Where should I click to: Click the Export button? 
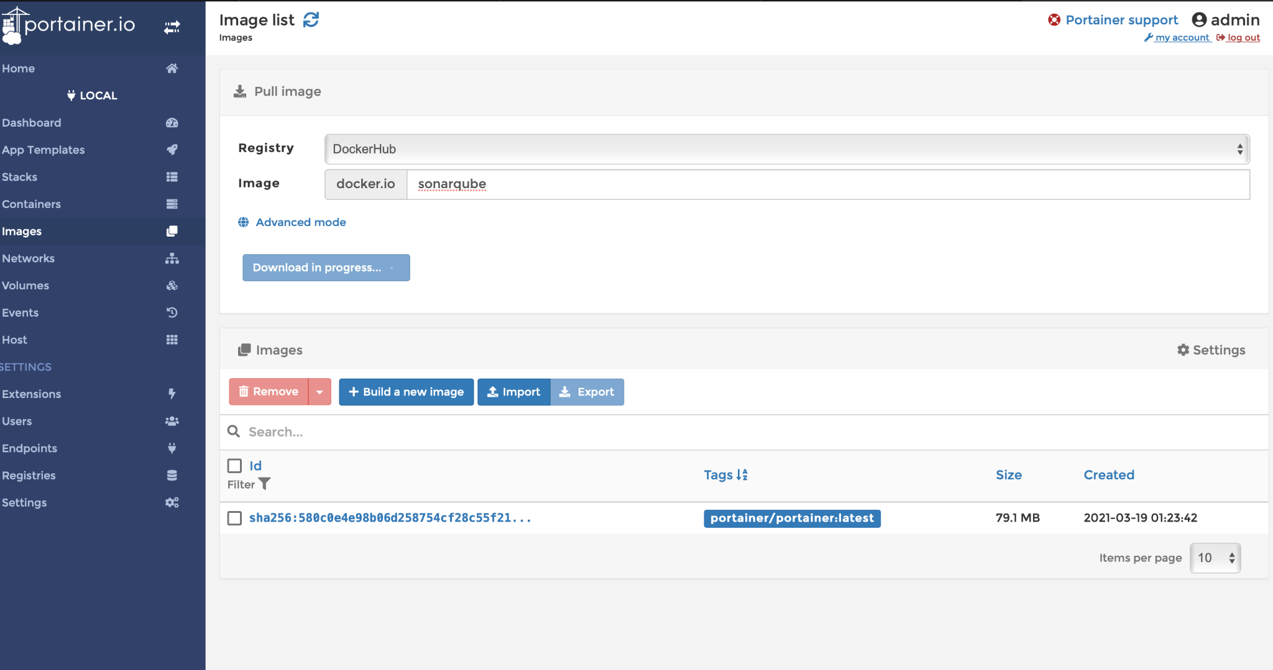coord(587,392)
